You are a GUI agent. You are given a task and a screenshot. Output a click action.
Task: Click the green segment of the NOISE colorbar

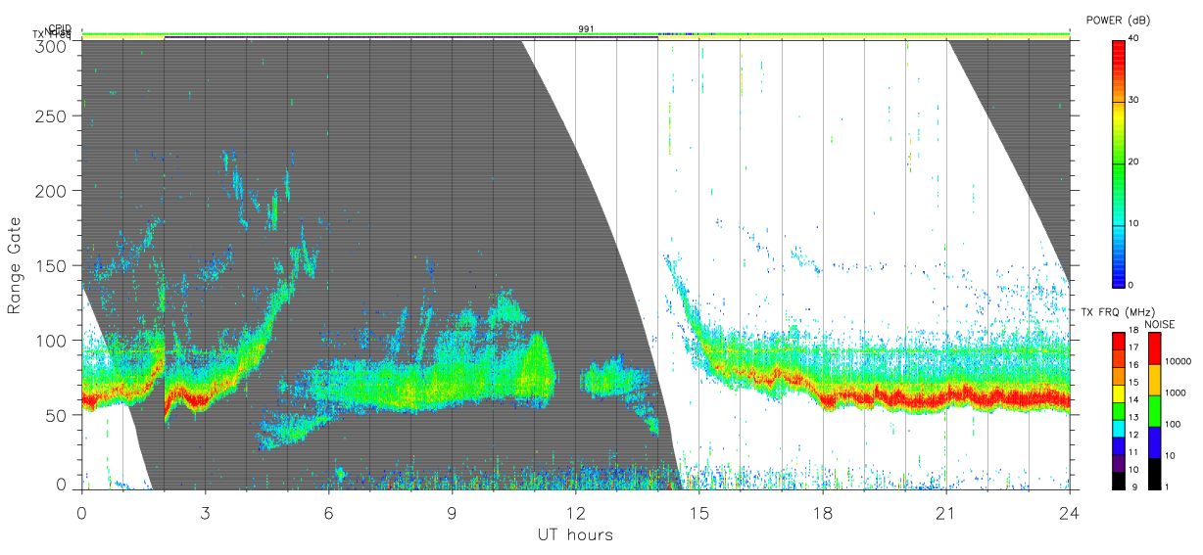click(1153, 409)
